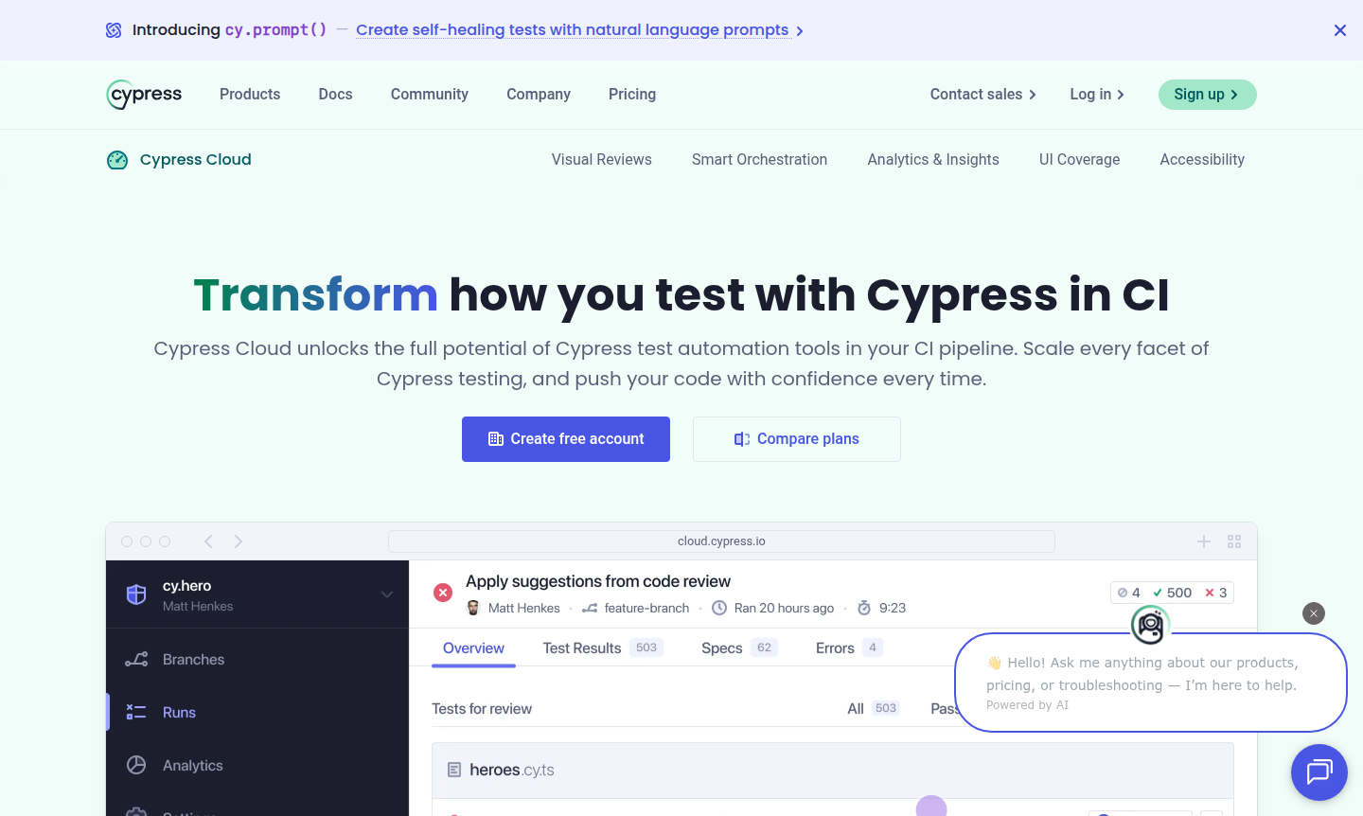Expand the cy.hero project selector
1363x816 pixels.
pyautogui.click(x=386, y=594)
